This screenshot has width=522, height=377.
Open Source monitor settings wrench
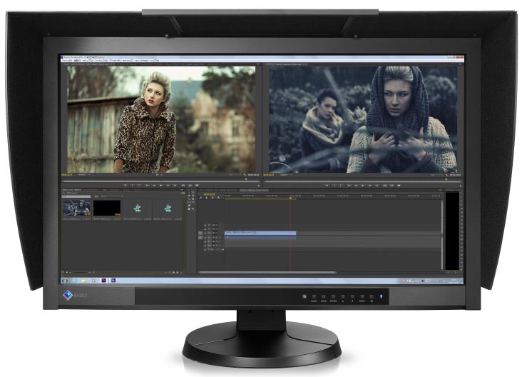point(245,175)
